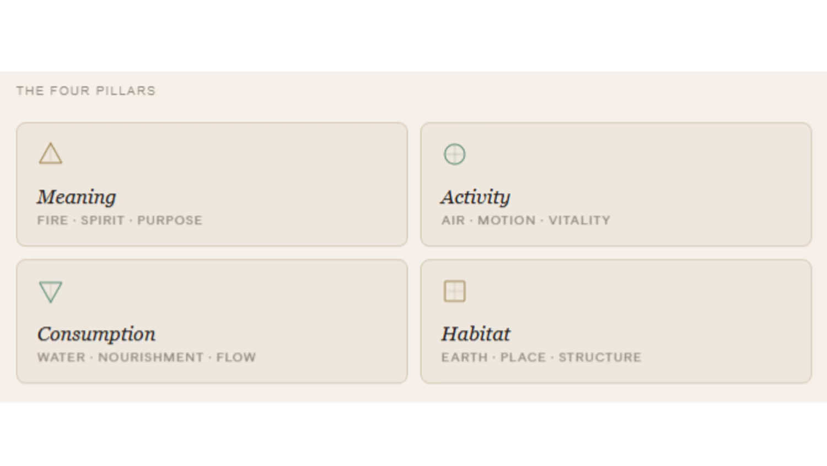Click the WATER keyword under Consumption
This screenshot has width=827, height=466.
61,357
